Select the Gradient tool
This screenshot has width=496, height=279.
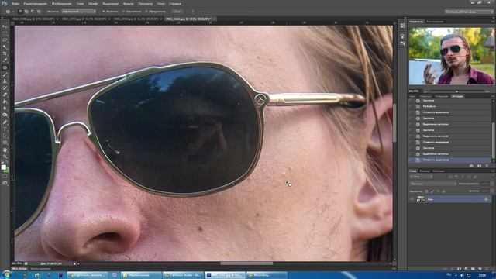pos(5,102)
